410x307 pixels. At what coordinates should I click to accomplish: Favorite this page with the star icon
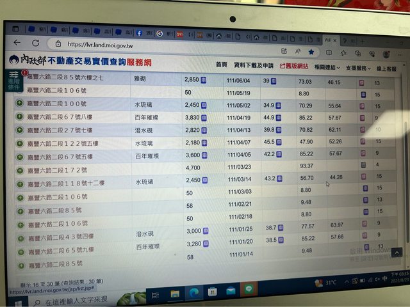click(x=311, y=51)
